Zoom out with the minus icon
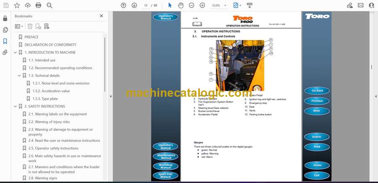This screenshot has width=378, height=183. (192, 5)
